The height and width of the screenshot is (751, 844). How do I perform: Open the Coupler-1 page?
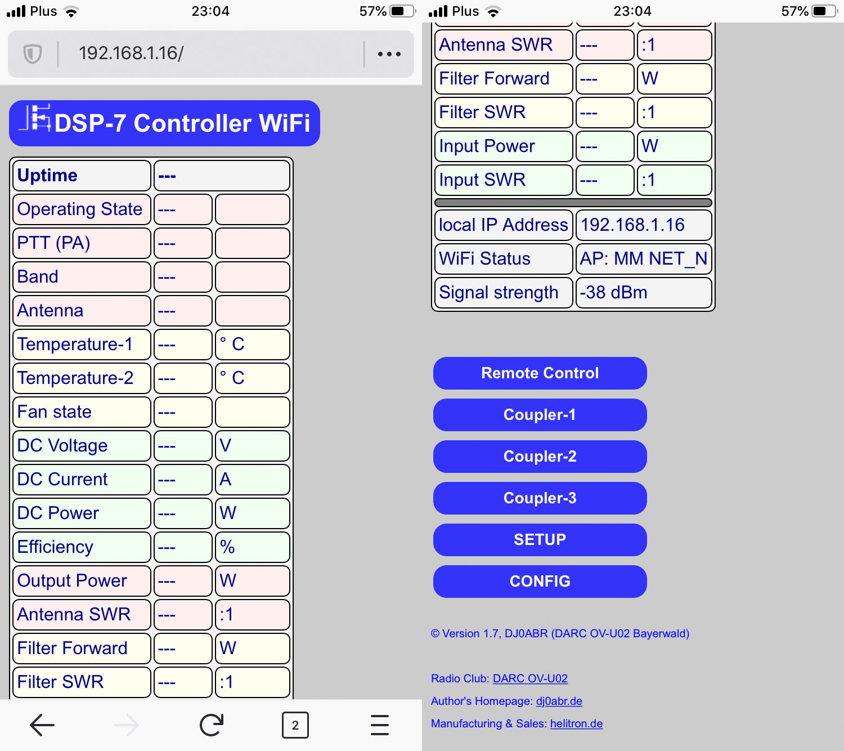(x=540, y=415)
